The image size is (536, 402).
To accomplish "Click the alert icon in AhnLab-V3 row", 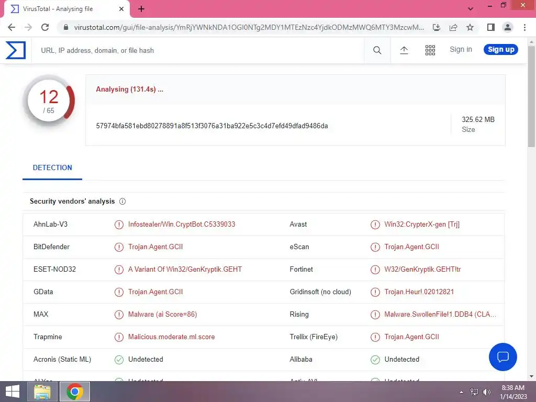I will click(x=119, y=225).
